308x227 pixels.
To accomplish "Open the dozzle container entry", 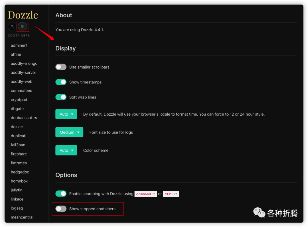I will click(17, 127).
